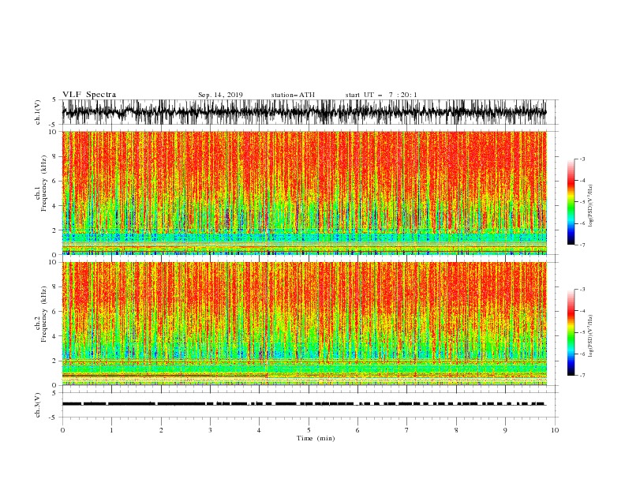625x483 pixels.
Task: Click the "ch.1(V)" axis label
Action: coord(38,112)
